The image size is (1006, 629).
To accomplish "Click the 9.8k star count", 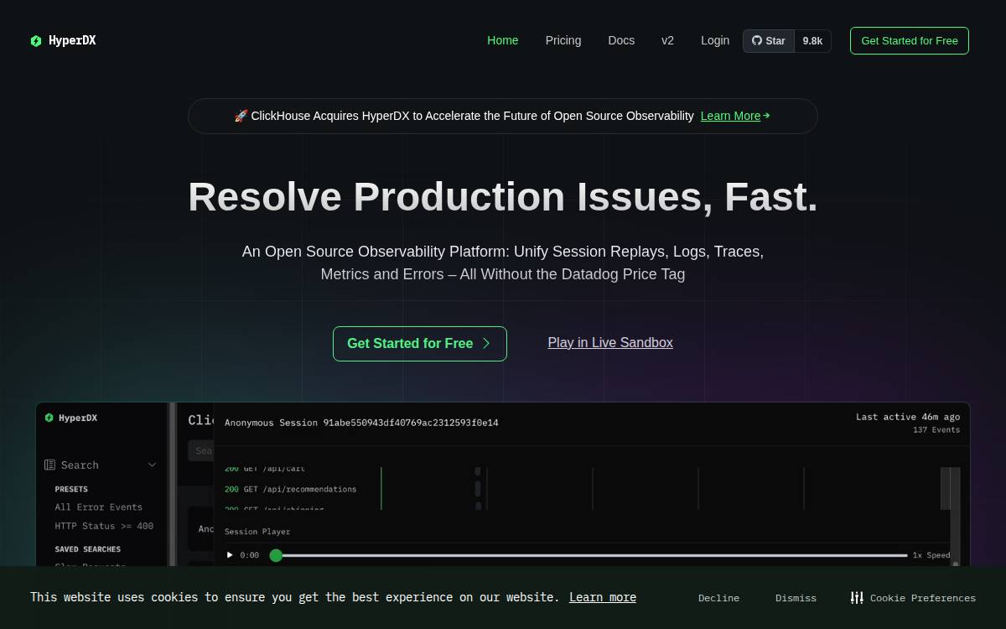I will click(812, 41).
